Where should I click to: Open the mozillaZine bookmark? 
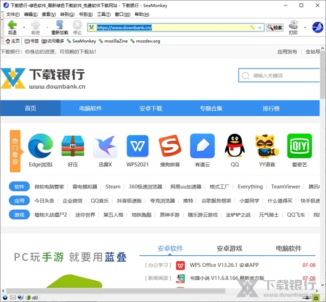pyautogui.click(x=114, y=41)
